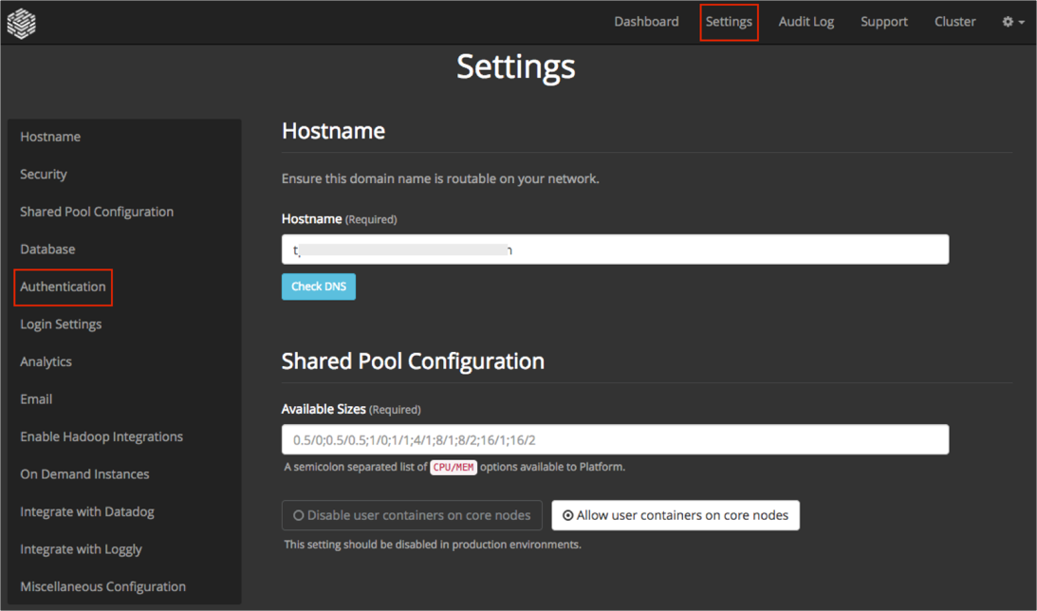Click into the Hostname input field
This screenshot has height=611, width=1037.
click(615, 250)
